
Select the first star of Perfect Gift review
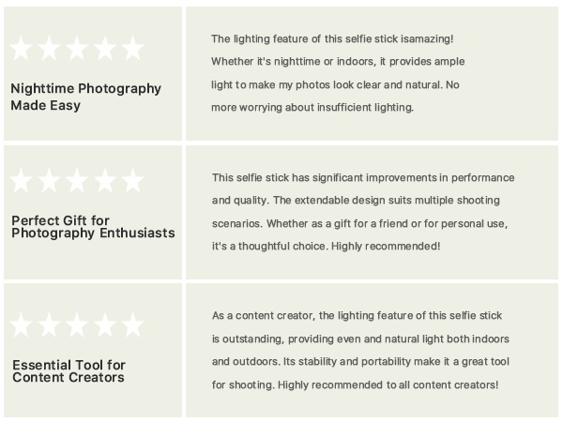[22, 181]
